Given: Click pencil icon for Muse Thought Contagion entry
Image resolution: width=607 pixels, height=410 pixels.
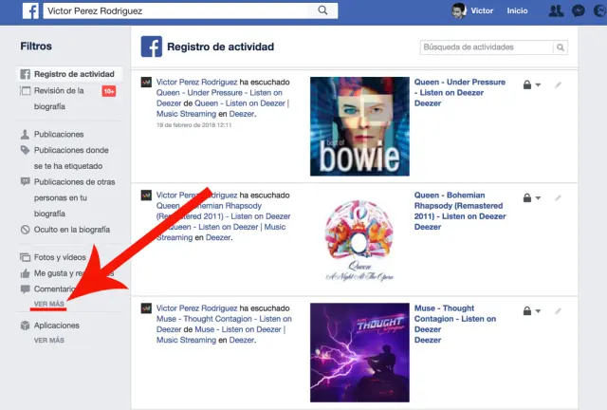Looking at the screenshot, I should tap(559, 310).
